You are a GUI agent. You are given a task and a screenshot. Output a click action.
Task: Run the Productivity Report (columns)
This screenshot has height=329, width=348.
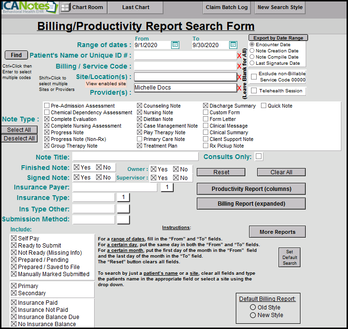[x=251, y=189]
